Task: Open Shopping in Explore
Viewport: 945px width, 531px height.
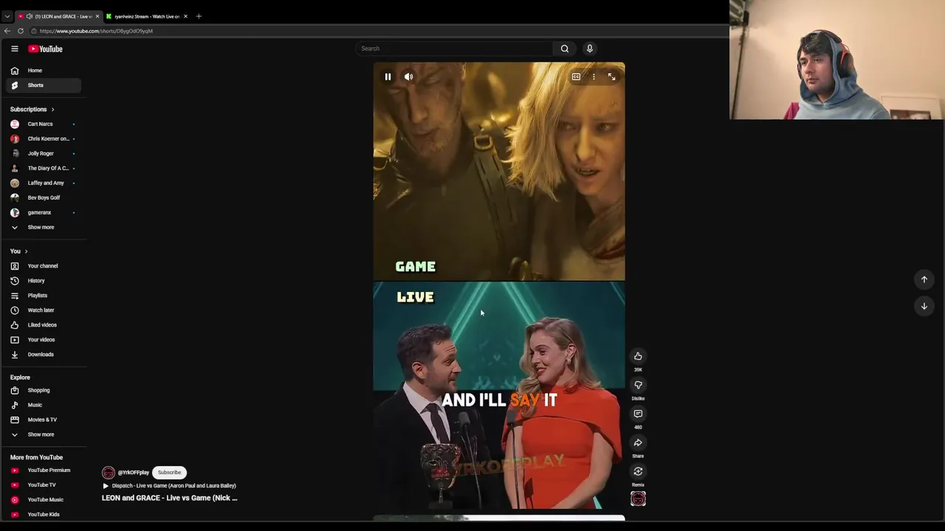Action: pyautogui.click(x=44, y=390)
